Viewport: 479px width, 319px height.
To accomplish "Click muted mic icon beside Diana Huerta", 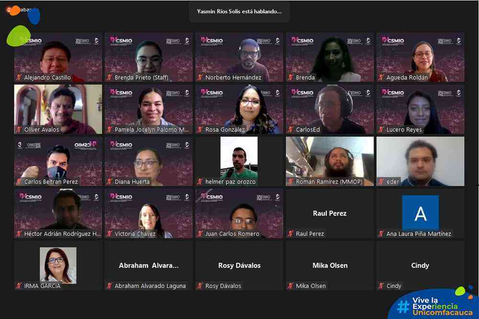I will click(110, 182).
